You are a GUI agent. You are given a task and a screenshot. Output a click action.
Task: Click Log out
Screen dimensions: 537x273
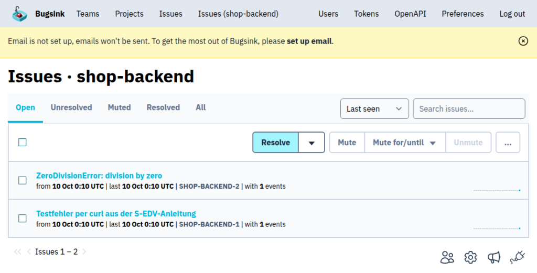point(512,14)
